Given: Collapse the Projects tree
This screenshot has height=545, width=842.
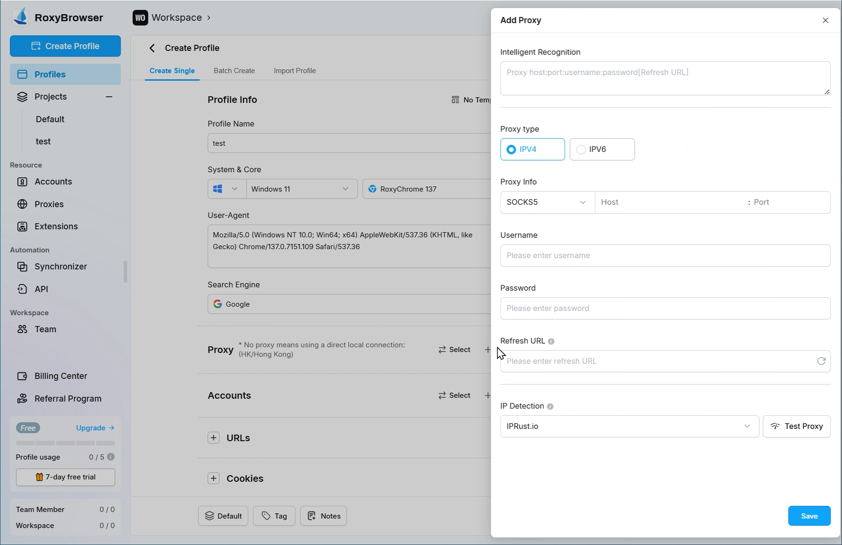Looking at the screenshot, I should click(109, 97).
